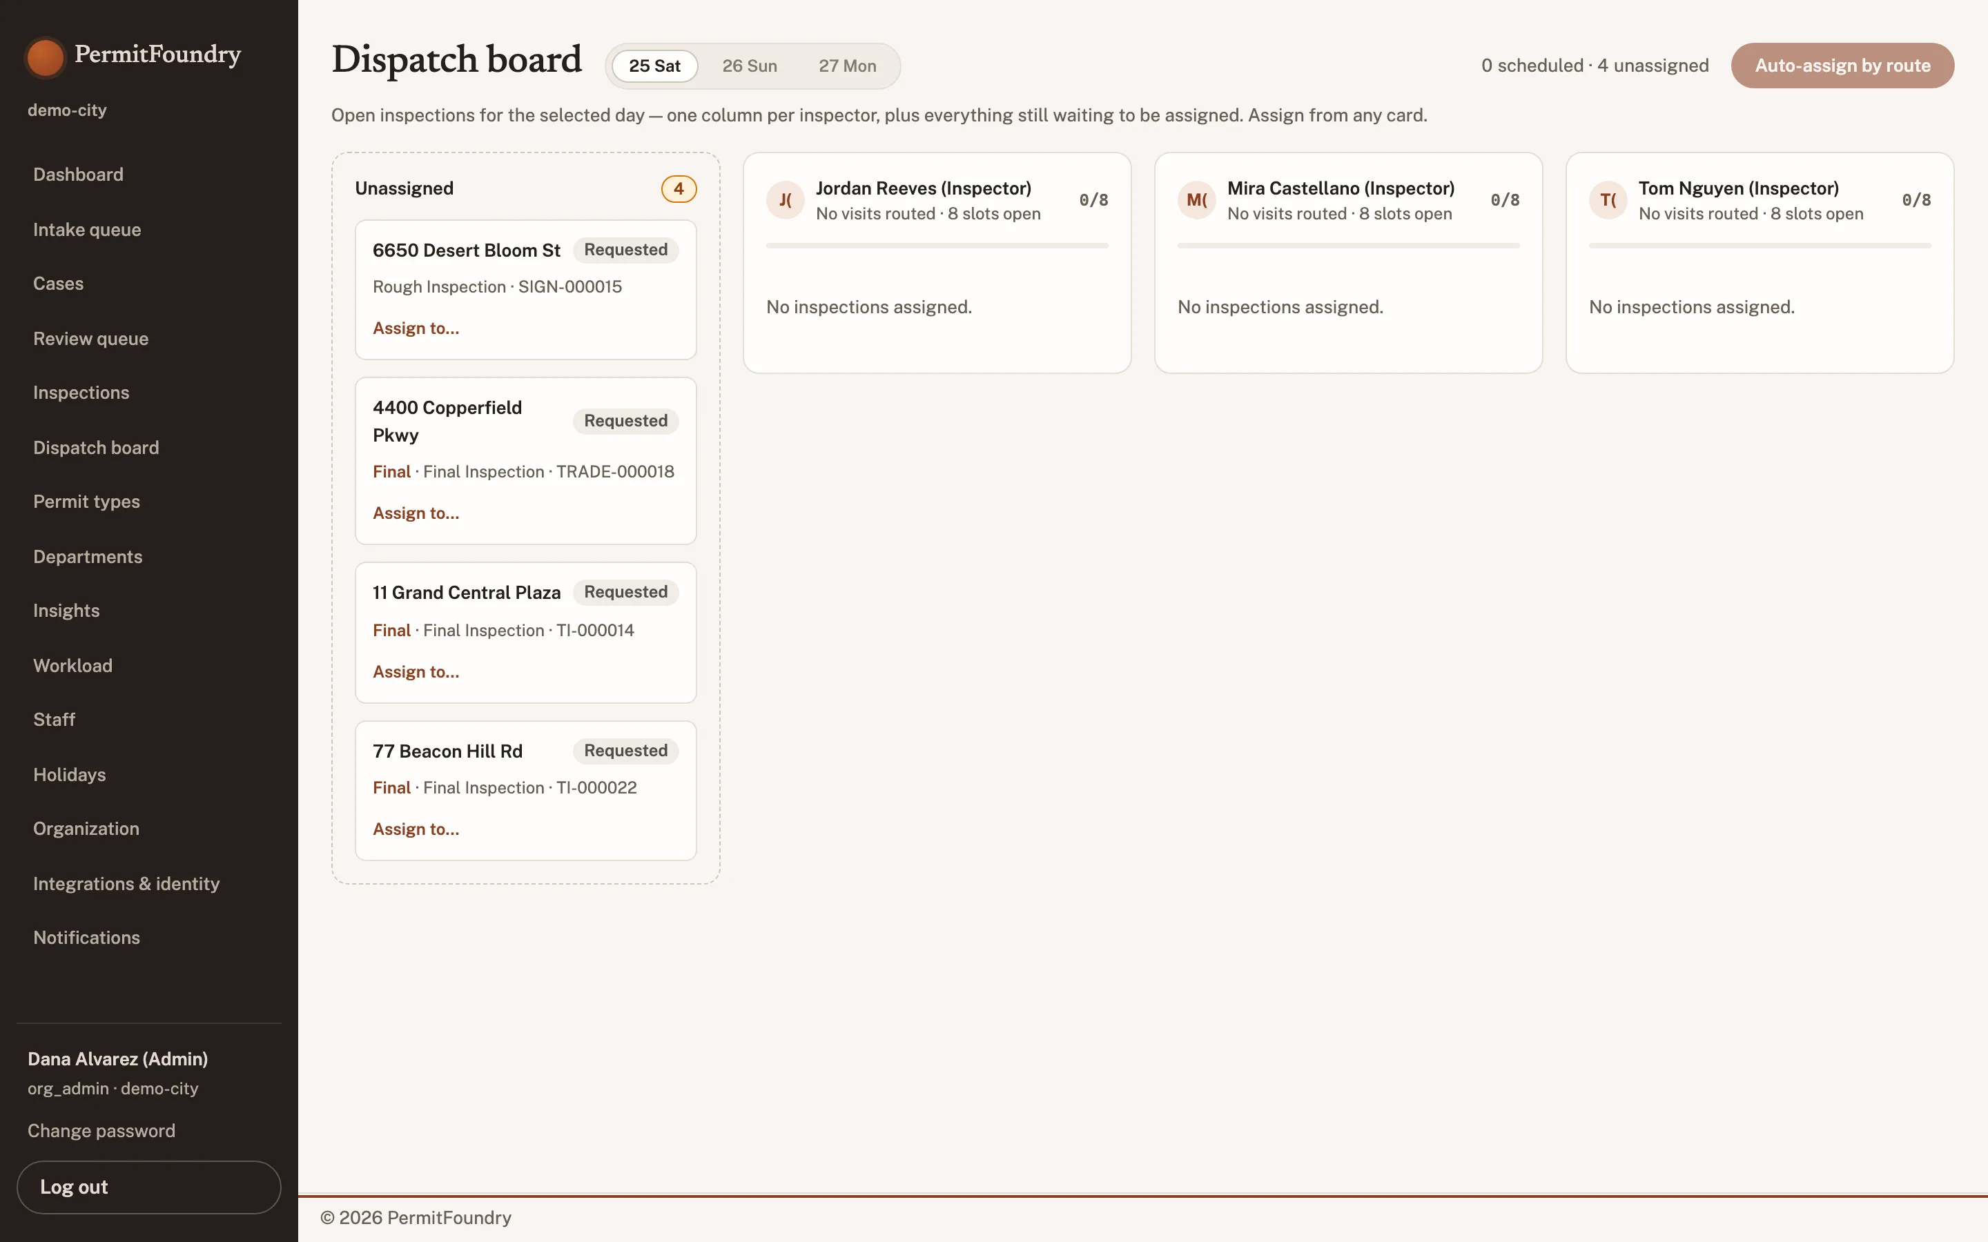Click the 77 Beacon Hill Rd address

click(448, 751)
